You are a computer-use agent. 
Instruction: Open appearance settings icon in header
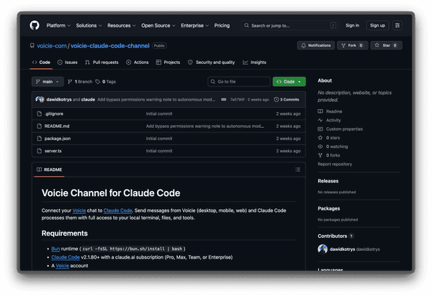(397, 26)
